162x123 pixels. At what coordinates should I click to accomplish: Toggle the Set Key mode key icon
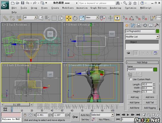tap(75, 117)
